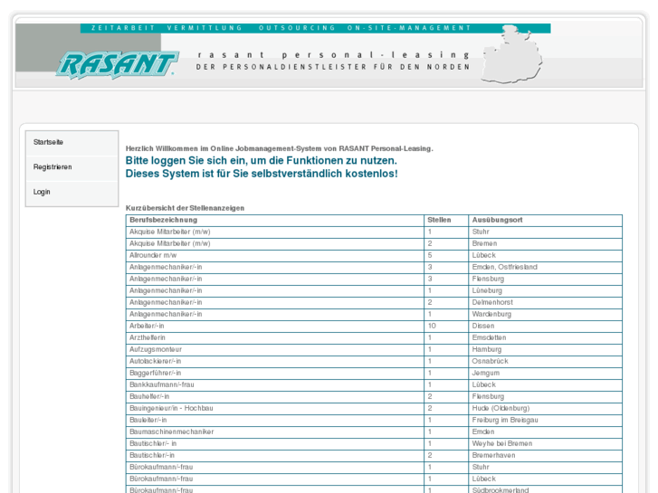
Task: Select Akquise Mitarbeiter (m/w) in Stuhr row
Action: (x=374, y=232)
